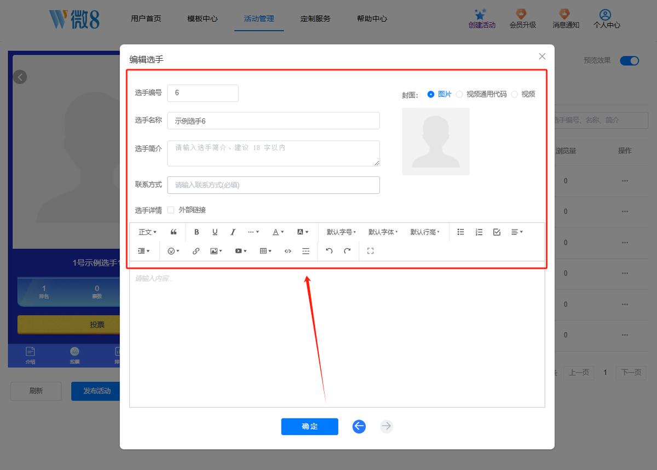Insert a hyperlink in the editor
This screenshot has height=470, width=657.
coord(196,251)
